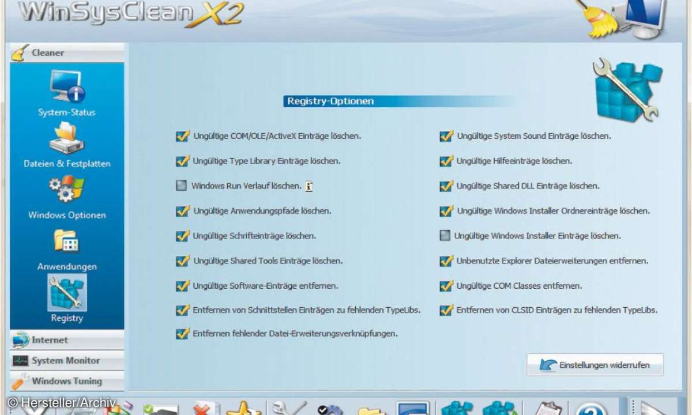Image resolution: width=692 pixels, height=415 pixels.
Task: Toggle Ungültige Windows Installer Ordnereinträge löschen
Action: click(446, 211)
